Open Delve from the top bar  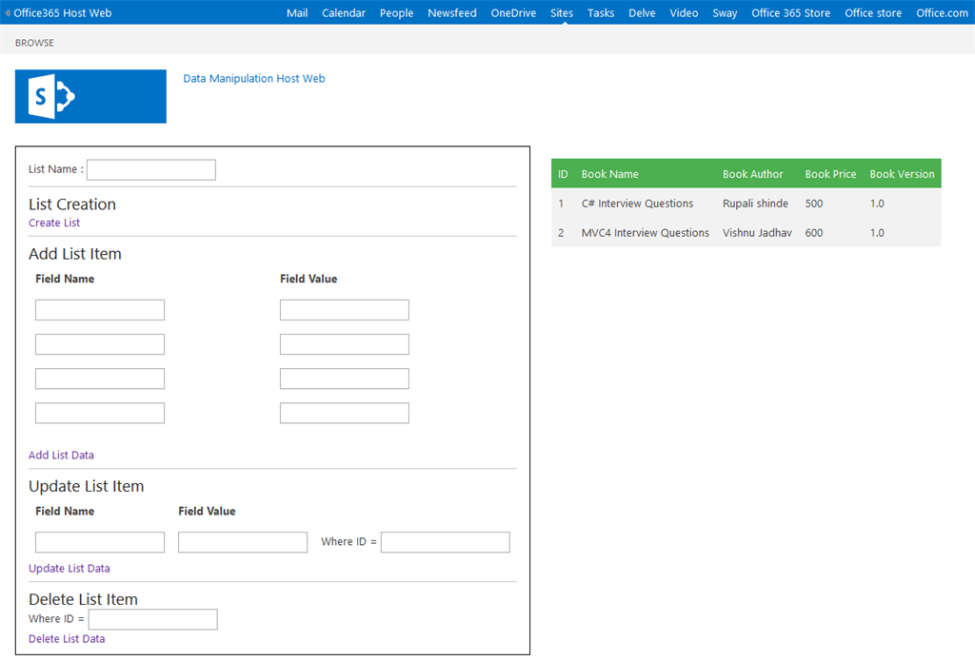pyautogui.click(x=642, y=13)
